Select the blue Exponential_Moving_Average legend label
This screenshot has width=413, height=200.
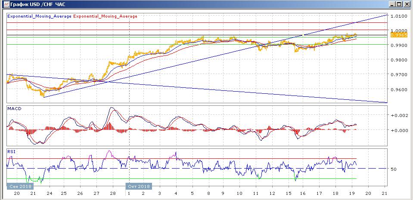pyautogui.click(x=40, y=16)
